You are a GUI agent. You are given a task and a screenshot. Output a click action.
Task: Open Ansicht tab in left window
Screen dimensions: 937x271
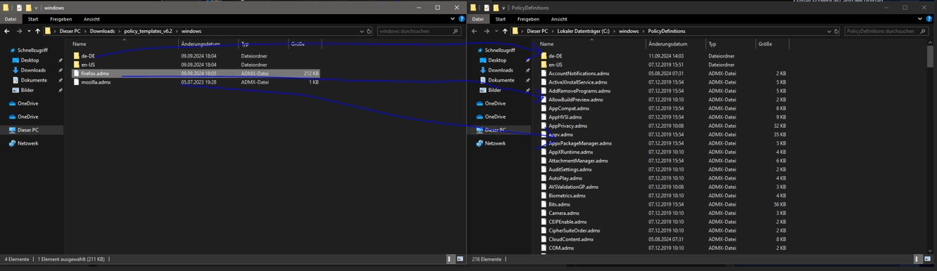click(92, 19)
